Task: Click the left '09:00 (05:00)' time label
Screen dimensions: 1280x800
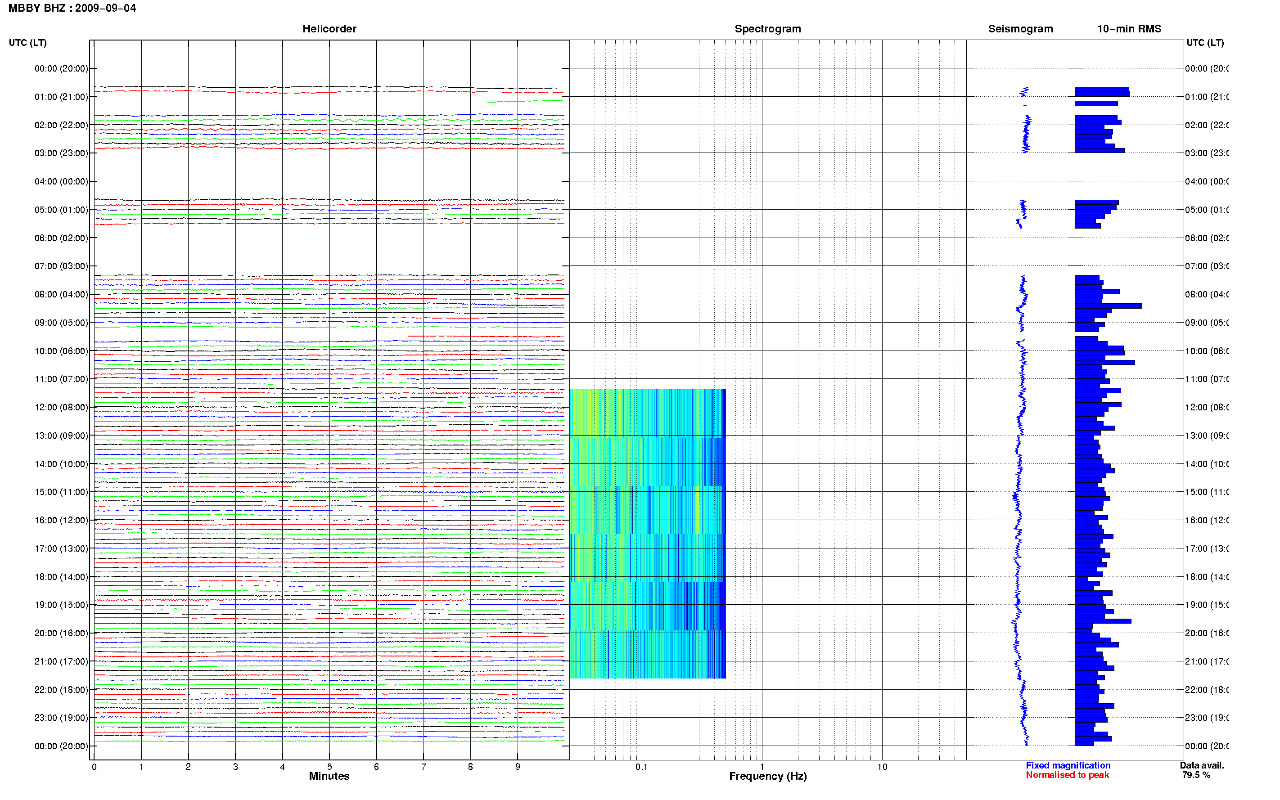Action: point(61,322)
